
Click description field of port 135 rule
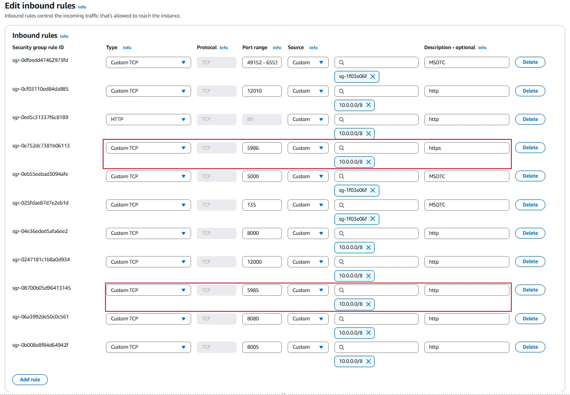click(467, 205)
